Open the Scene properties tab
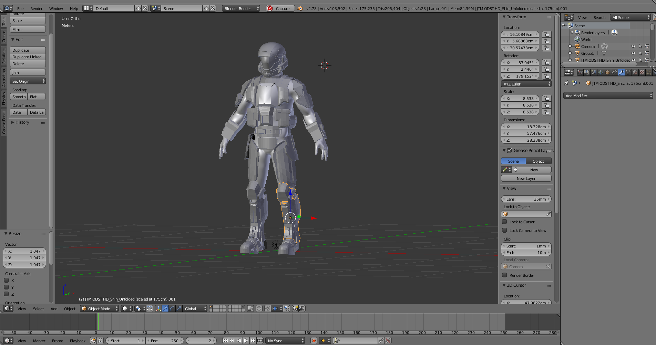The height and width of the screenshot is (345, 656). (x=594, y=72)
